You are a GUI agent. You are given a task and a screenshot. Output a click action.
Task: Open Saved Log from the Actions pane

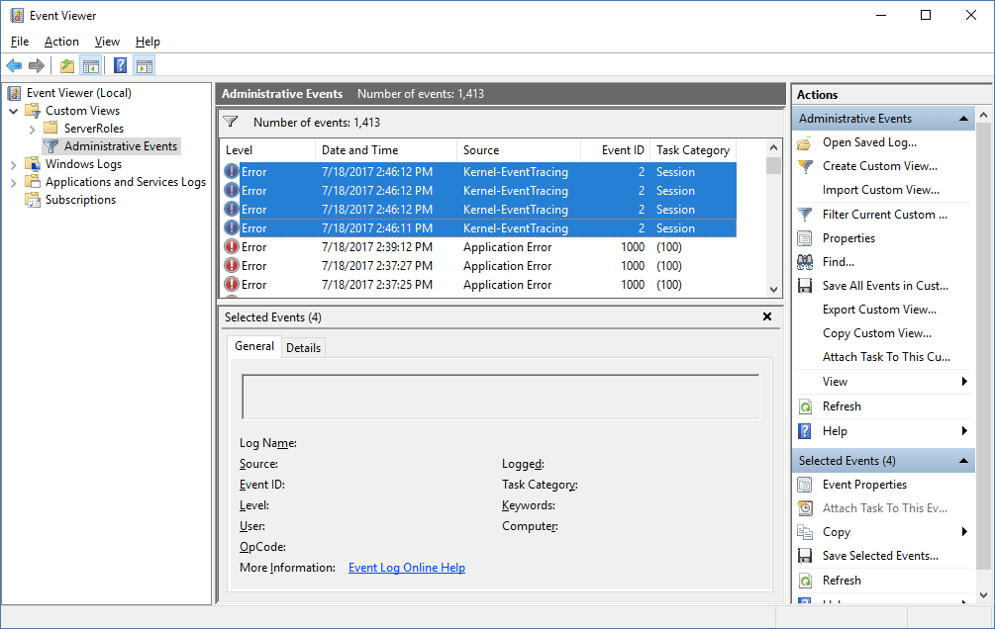[x=875, y=142]
